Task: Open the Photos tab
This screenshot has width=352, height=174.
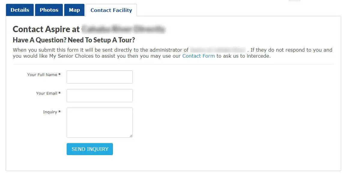Action: [x=49, y=10]
